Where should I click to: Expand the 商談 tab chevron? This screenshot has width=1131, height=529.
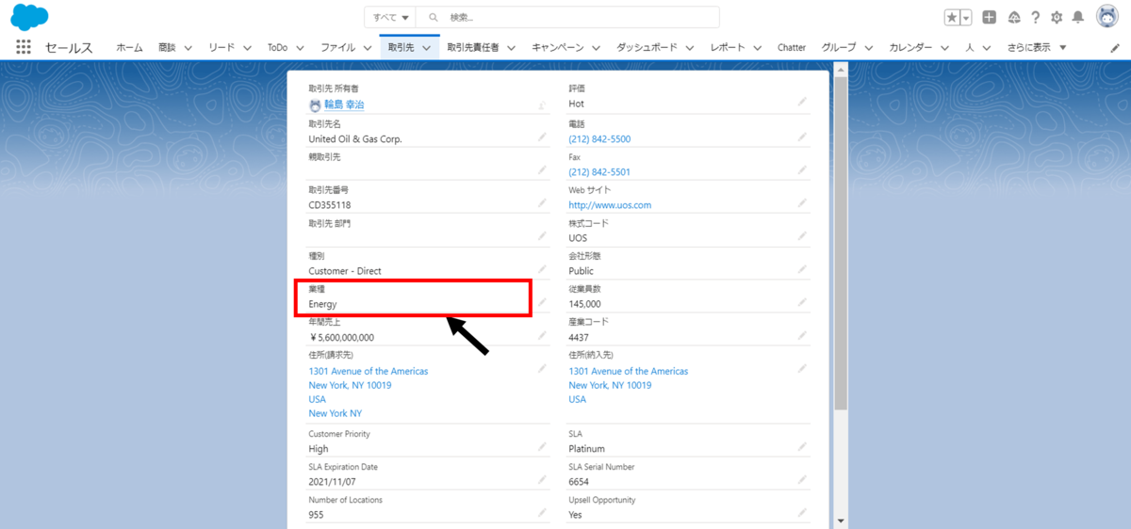point(188,47)
